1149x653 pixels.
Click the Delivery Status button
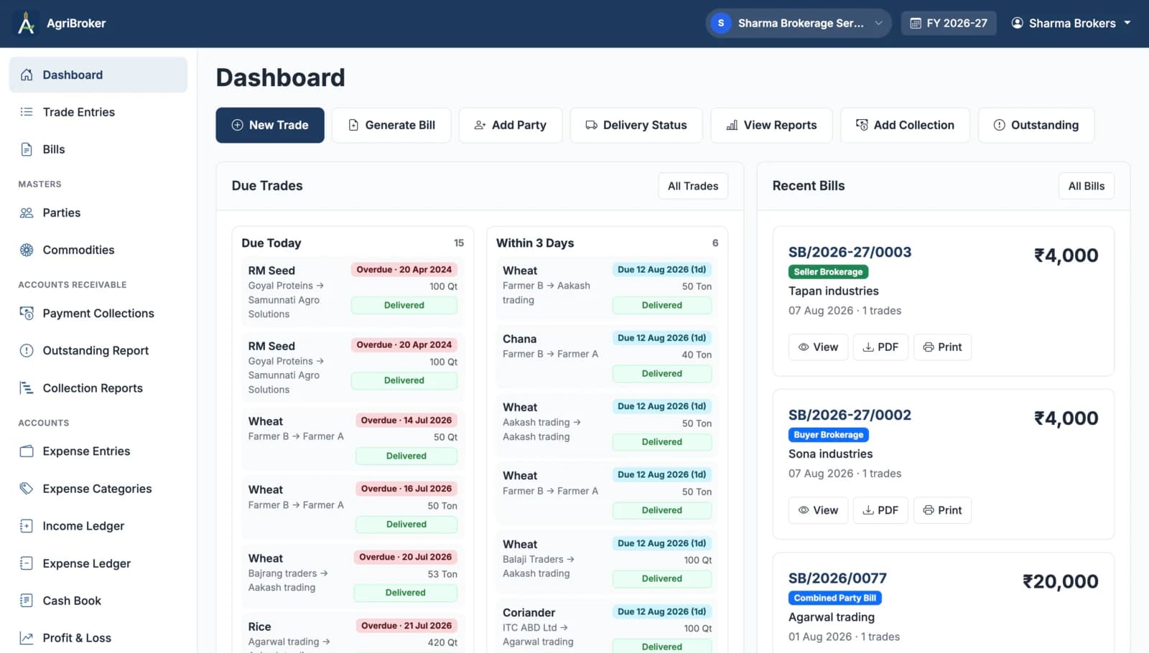(x=636, y=125)
